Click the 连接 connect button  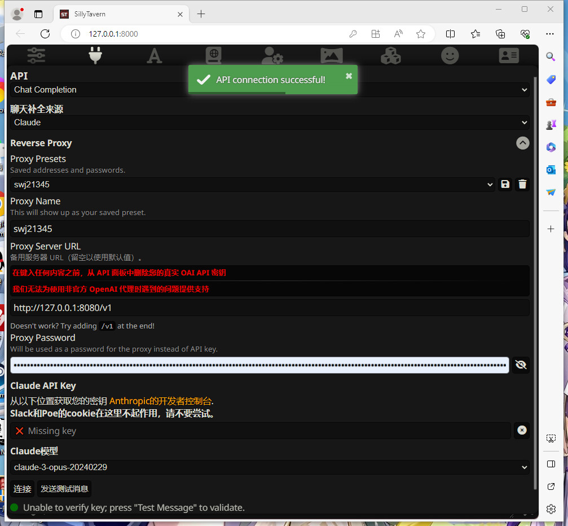pos(23,489)
